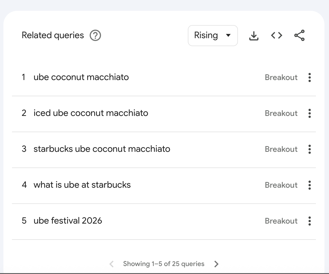Open embed code icon

point(277,35)
